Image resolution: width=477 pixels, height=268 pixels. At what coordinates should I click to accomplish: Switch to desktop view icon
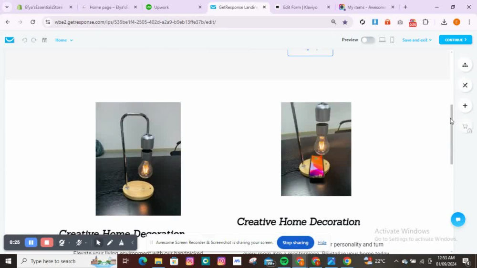(x=382, y=40)
